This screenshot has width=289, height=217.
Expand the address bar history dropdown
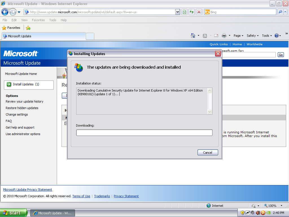(x=177, y=12)
